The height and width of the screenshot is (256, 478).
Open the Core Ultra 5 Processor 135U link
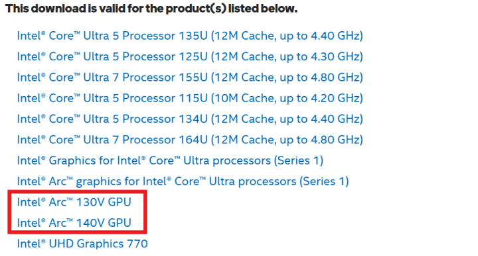pos(190,36)
